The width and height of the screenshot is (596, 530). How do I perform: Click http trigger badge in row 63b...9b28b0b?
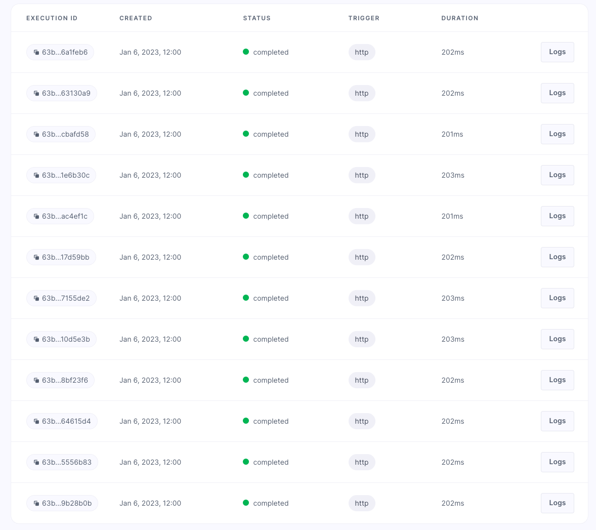coord(362,504)
